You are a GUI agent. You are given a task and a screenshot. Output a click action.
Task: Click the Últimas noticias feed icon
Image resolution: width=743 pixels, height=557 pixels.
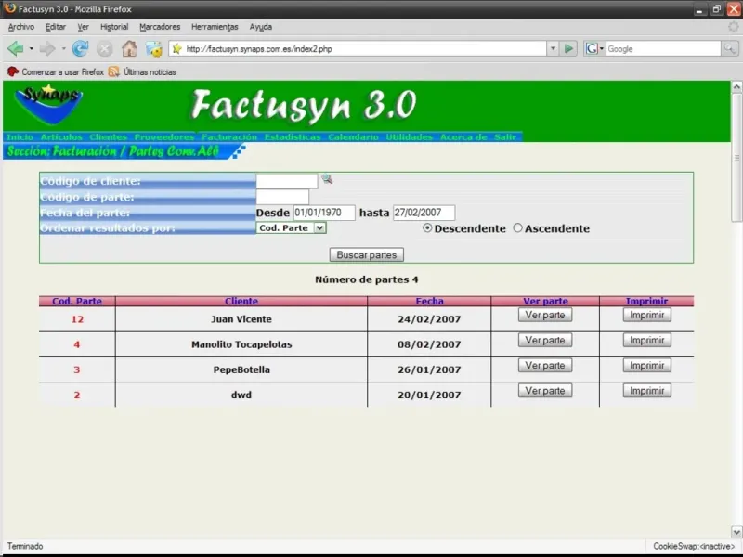click(113, 71)
